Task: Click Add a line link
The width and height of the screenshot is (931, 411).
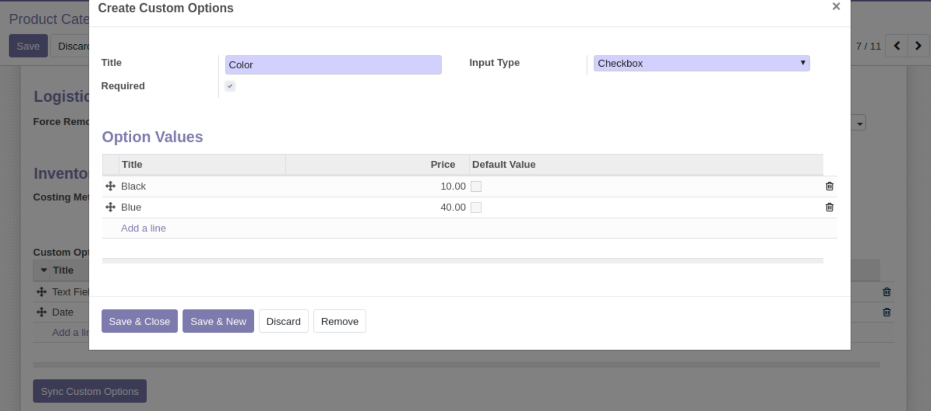Action: (x=143, y=228)
